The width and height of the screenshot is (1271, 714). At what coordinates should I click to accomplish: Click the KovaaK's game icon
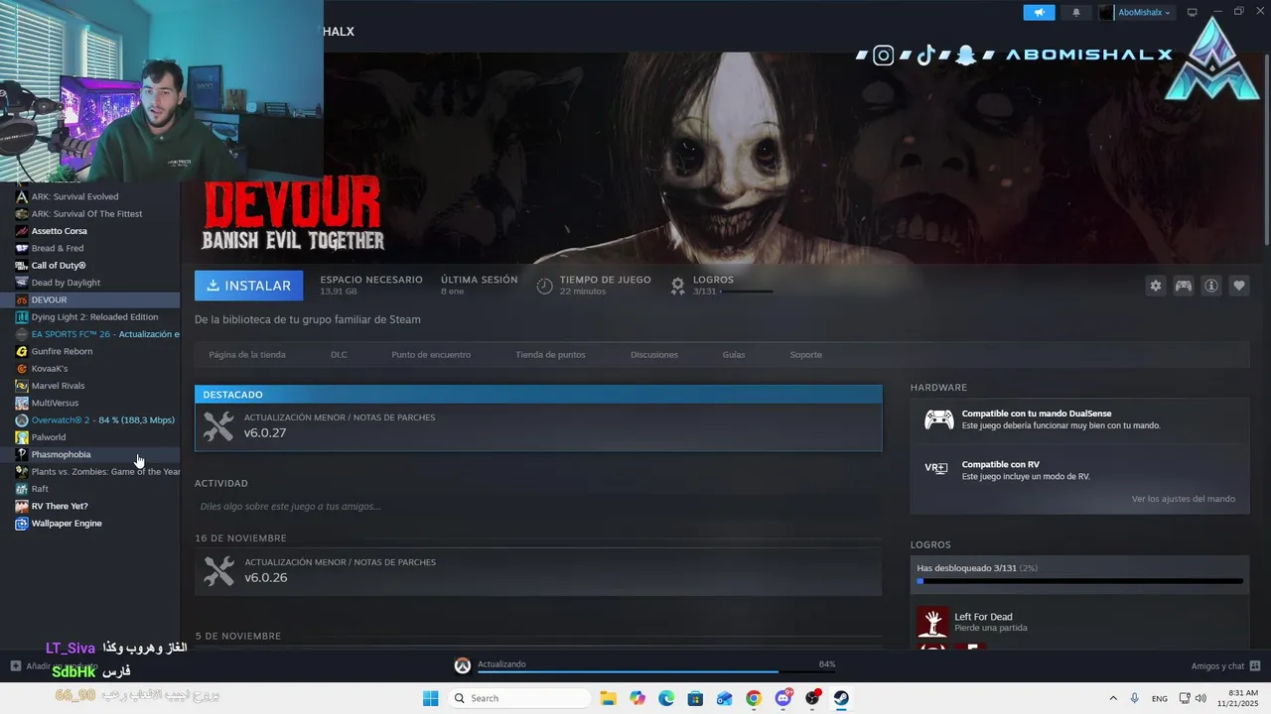22,368
